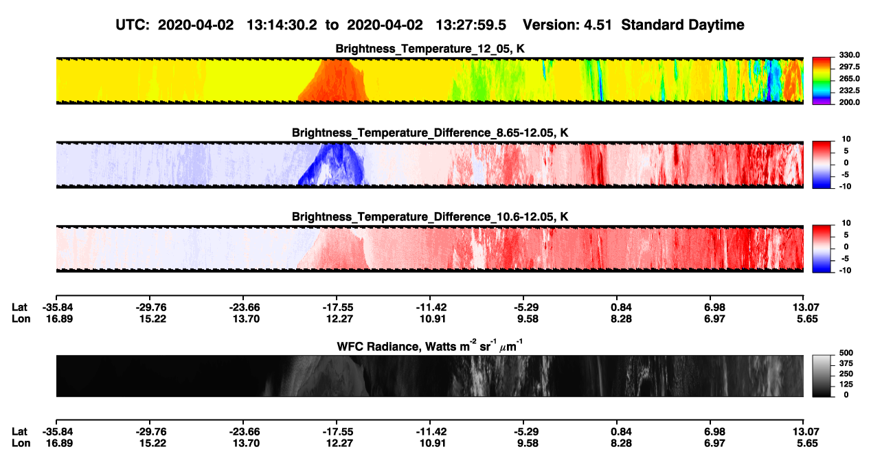Click 16.89 longitude tick on the bottom axis
893x458 pixels.
58,442
